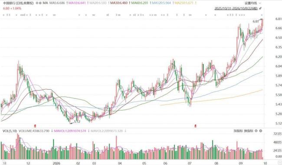Click the 5.12 low price annotation
Viewport: 282px width, 165px height.
click(x=77, y=122)
